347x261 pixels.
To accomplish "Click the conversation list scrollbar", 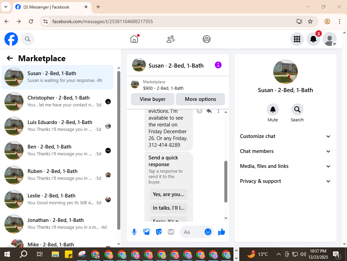I will (119, 150).
